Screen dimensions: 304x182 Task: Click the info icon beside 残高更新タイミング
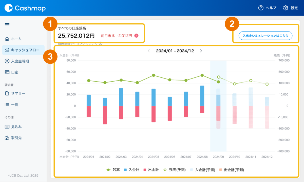coord(101,43)
